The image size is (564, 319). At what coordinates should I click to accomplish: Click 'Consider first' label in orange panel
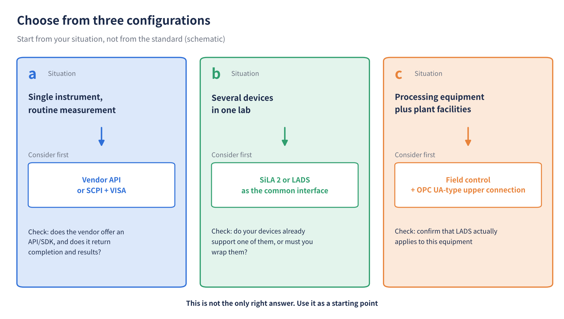pos(415,155)
